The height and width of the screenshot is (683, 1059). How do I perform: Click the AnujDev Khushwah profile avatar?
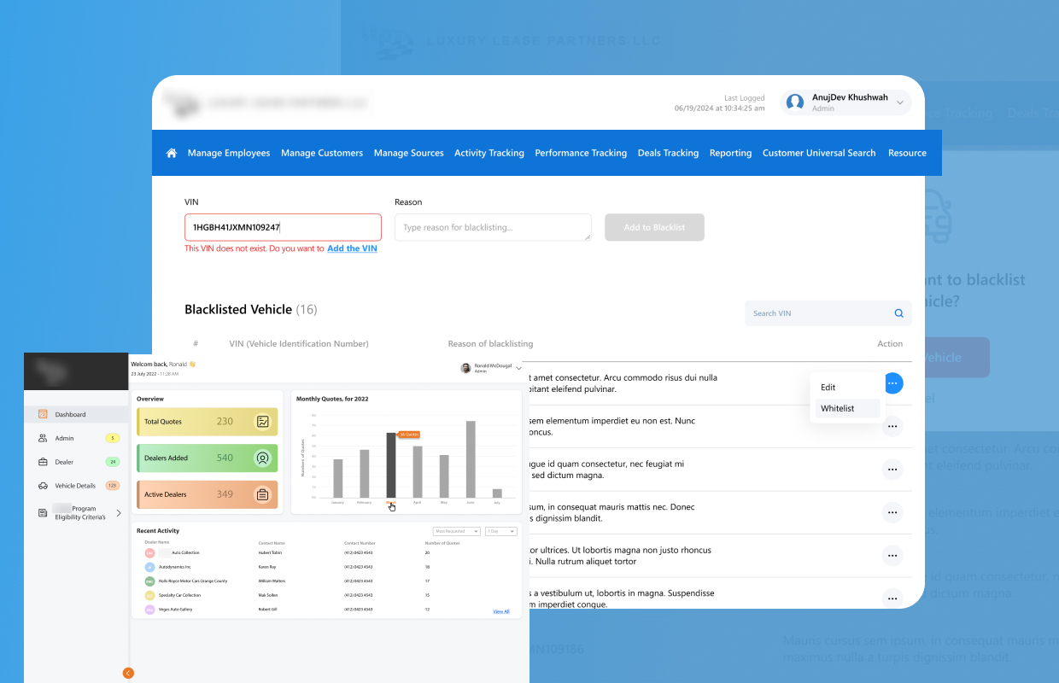[795, 102]
